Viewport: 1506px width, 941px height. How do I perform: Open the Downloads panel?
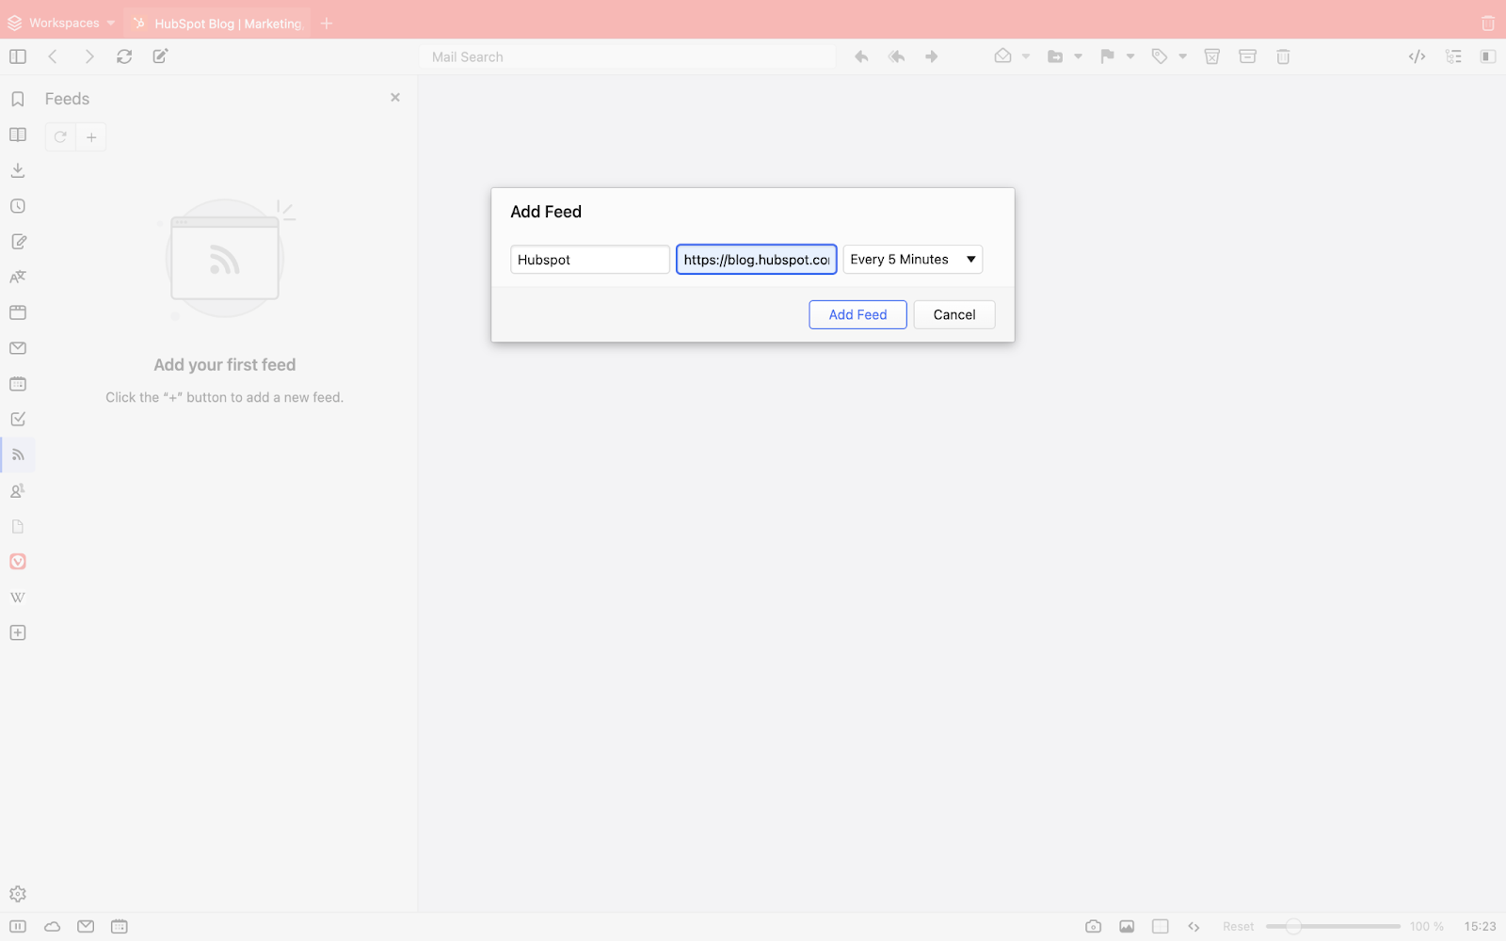(x=18, y=170)
